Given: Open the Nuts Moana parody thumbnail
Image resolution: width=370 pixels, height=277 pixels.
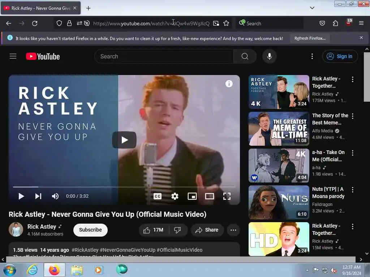Looking at the screenshot, I should (x=279, y=202).
